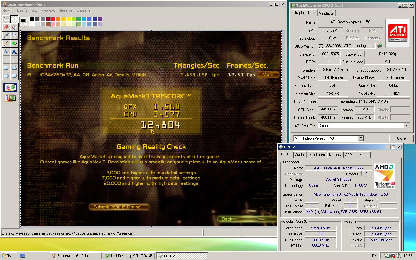
Task: Click the Subvendor value Dell (1028)
Action: 387,54
